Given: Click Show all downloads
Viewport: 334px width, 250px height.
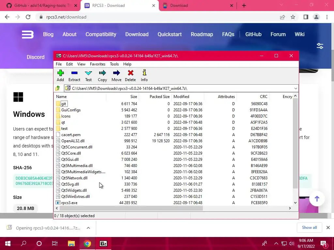Looking at the screenshot, I should [x=309, y=228].
